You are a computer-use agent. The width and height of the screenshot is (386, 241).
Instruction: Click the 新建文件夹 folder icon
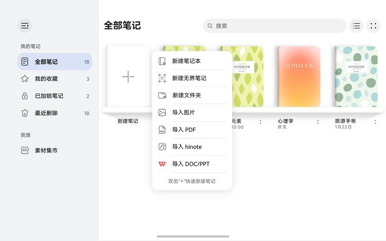pyautogui.click(x=162, y=95)
